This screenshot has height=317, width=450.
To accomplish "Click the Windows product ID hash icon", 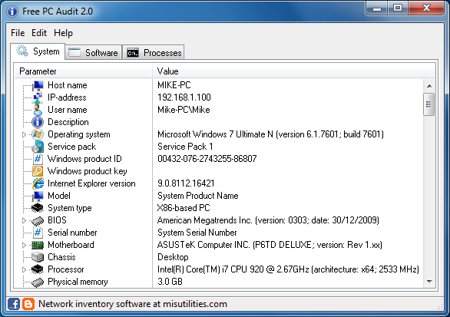I will [38, 159].
